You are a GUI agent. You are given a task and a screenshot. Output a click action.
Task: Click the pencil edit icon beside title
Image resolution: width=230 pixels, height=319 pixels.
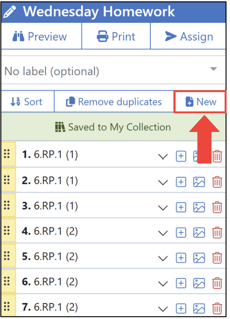[10, 12]
